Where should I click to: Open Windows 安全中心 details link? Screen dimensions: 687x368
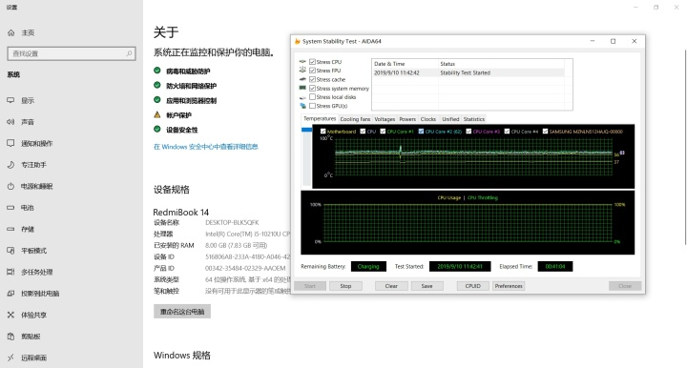click(205, 147)
